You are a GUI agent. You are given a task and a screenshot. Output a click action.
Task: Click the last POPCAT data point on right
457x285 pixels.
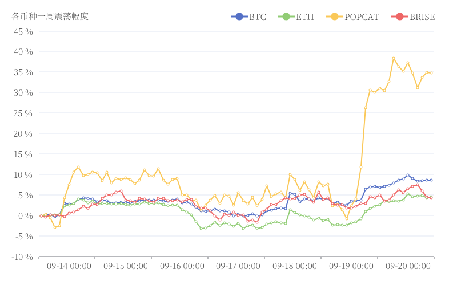click(x=431, y=73)
